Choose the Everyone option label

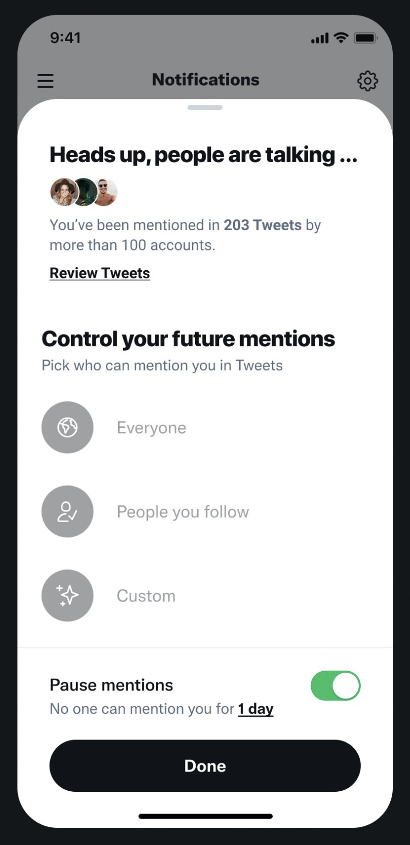152,428
